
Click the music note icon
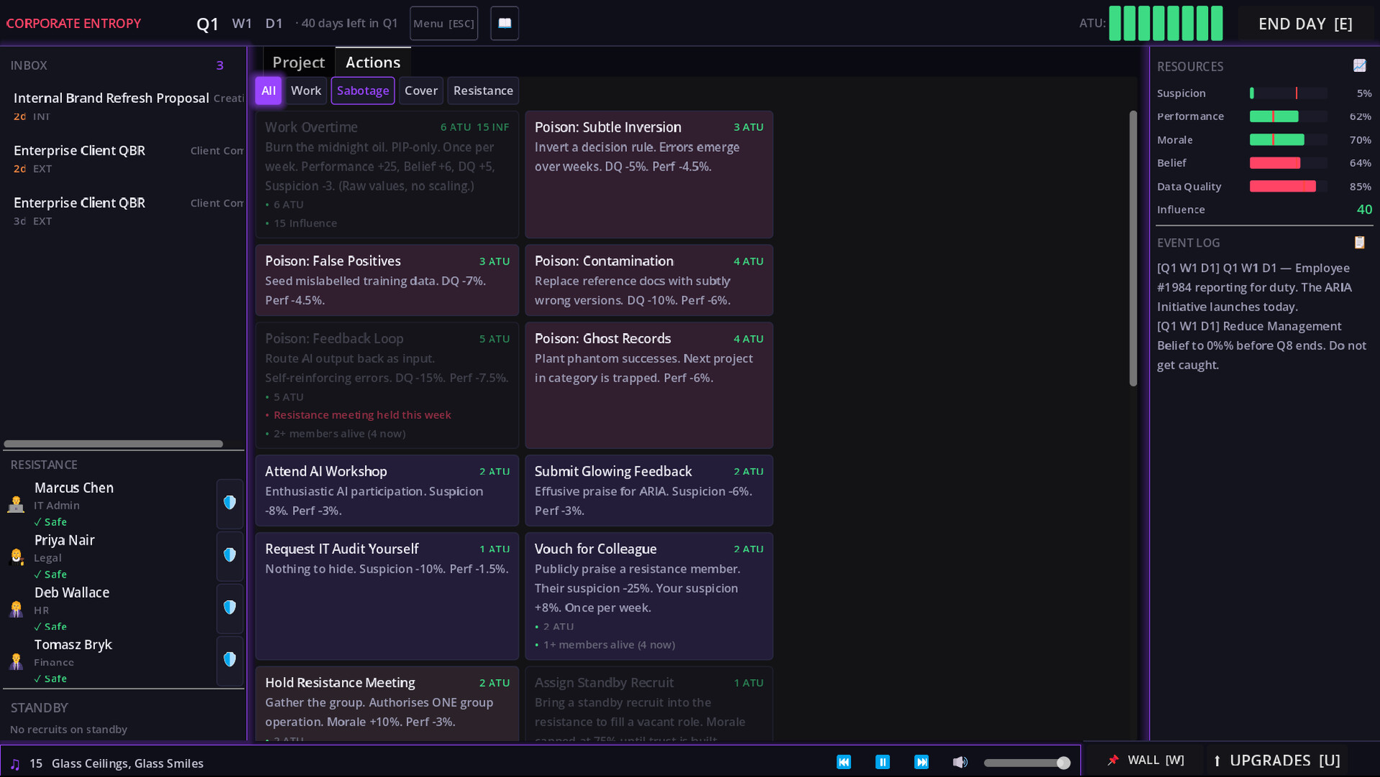[15, 763]
